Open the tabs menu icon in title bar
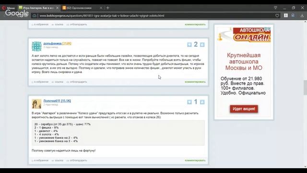The height and width of the screenshot is (173, 307). click(275, 8)
